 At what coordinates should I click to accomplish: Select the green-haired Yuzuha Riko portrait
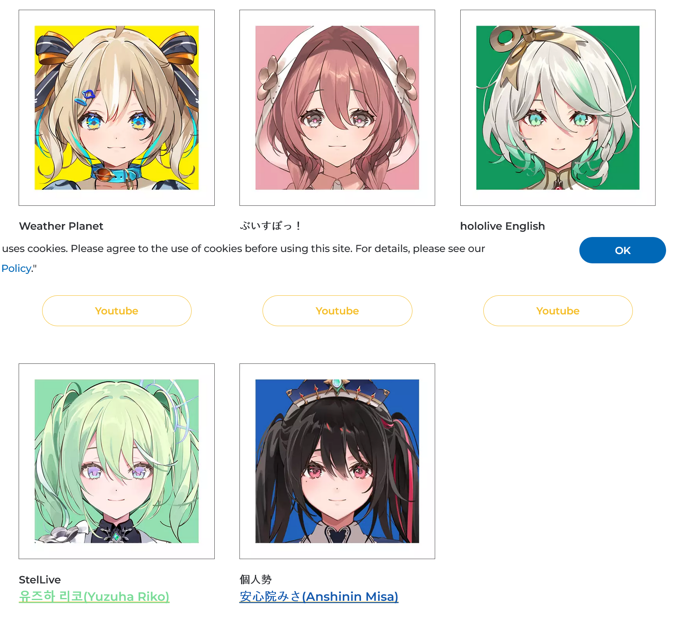click(x=117, y=461)
